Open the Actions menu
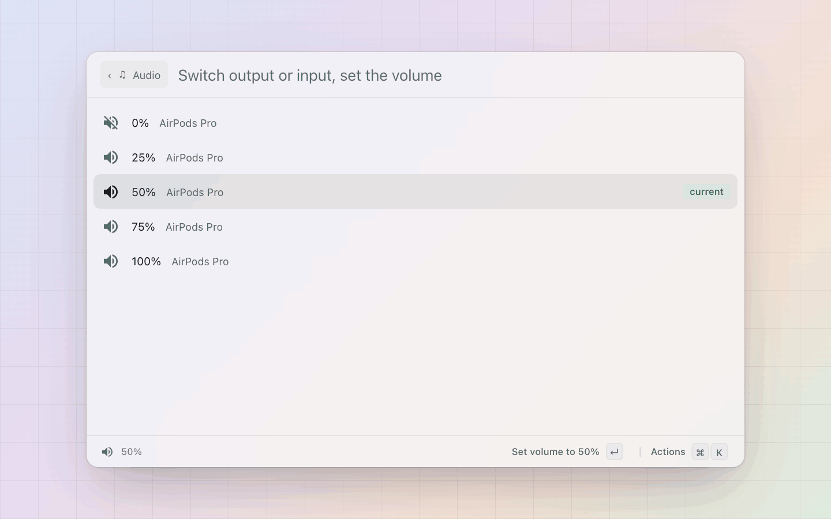 tap(668, 452)
